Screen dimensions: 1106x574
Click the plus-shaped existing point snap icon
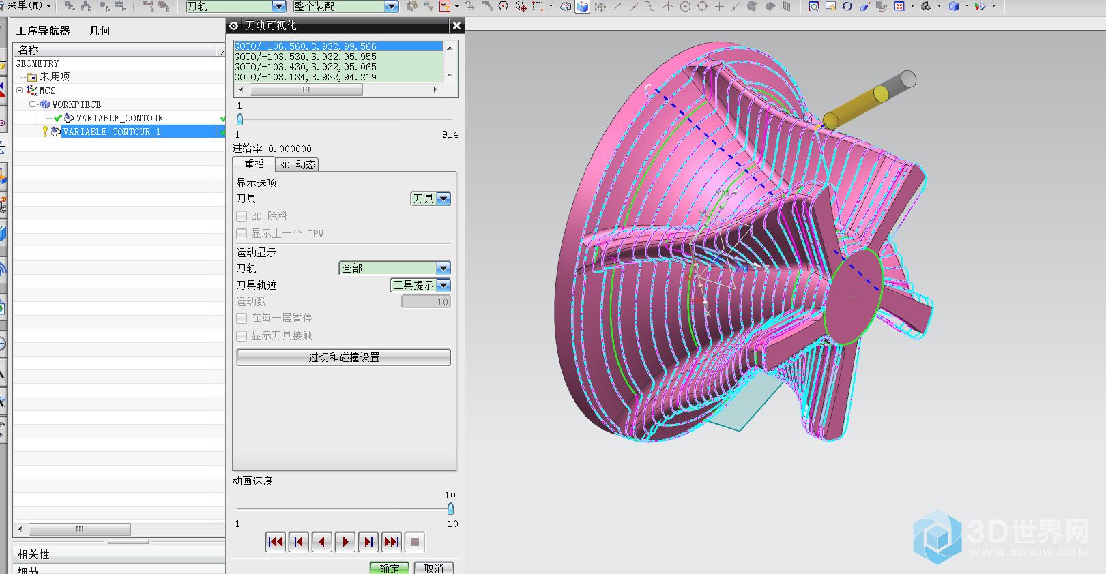tap(719, 7)
